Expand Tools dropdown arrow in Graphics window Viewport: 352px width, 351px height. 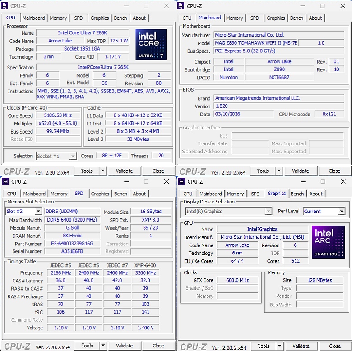(x=279, y=346)
